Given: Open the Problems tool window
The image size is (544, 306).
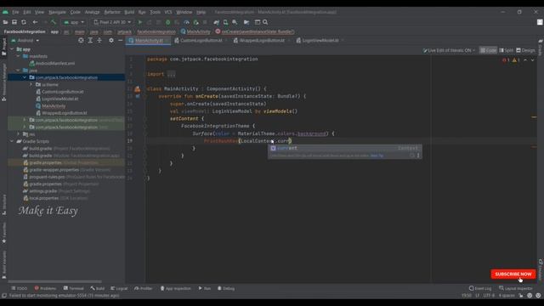Looking at the screenshot, I should click(x=45, y=289).
